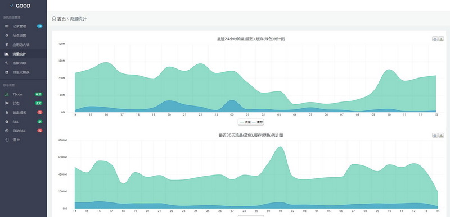
Task: Print the 30-day traffic chart
Action: (x=435, y=136)
